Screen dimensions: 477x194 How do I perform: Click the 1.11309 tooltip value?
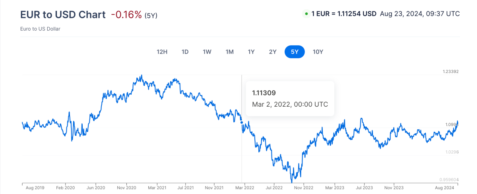tap(264, 93)
